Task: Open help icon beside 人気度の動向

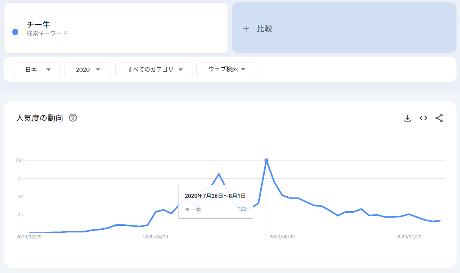Action: tap(73, 118)
